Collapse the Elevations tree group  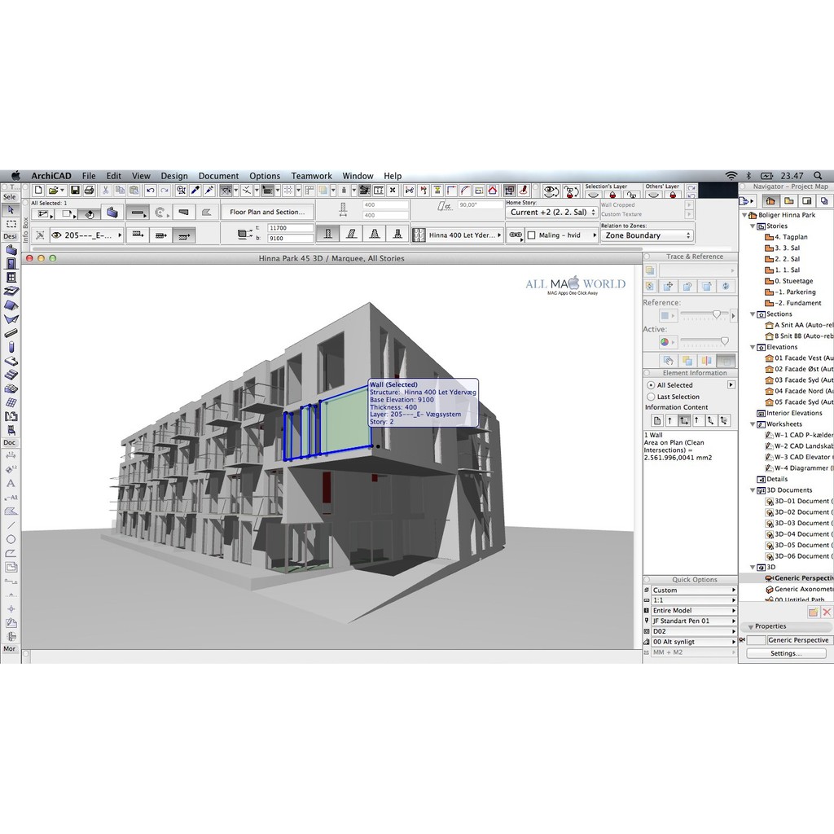click(x=753, y=347)
